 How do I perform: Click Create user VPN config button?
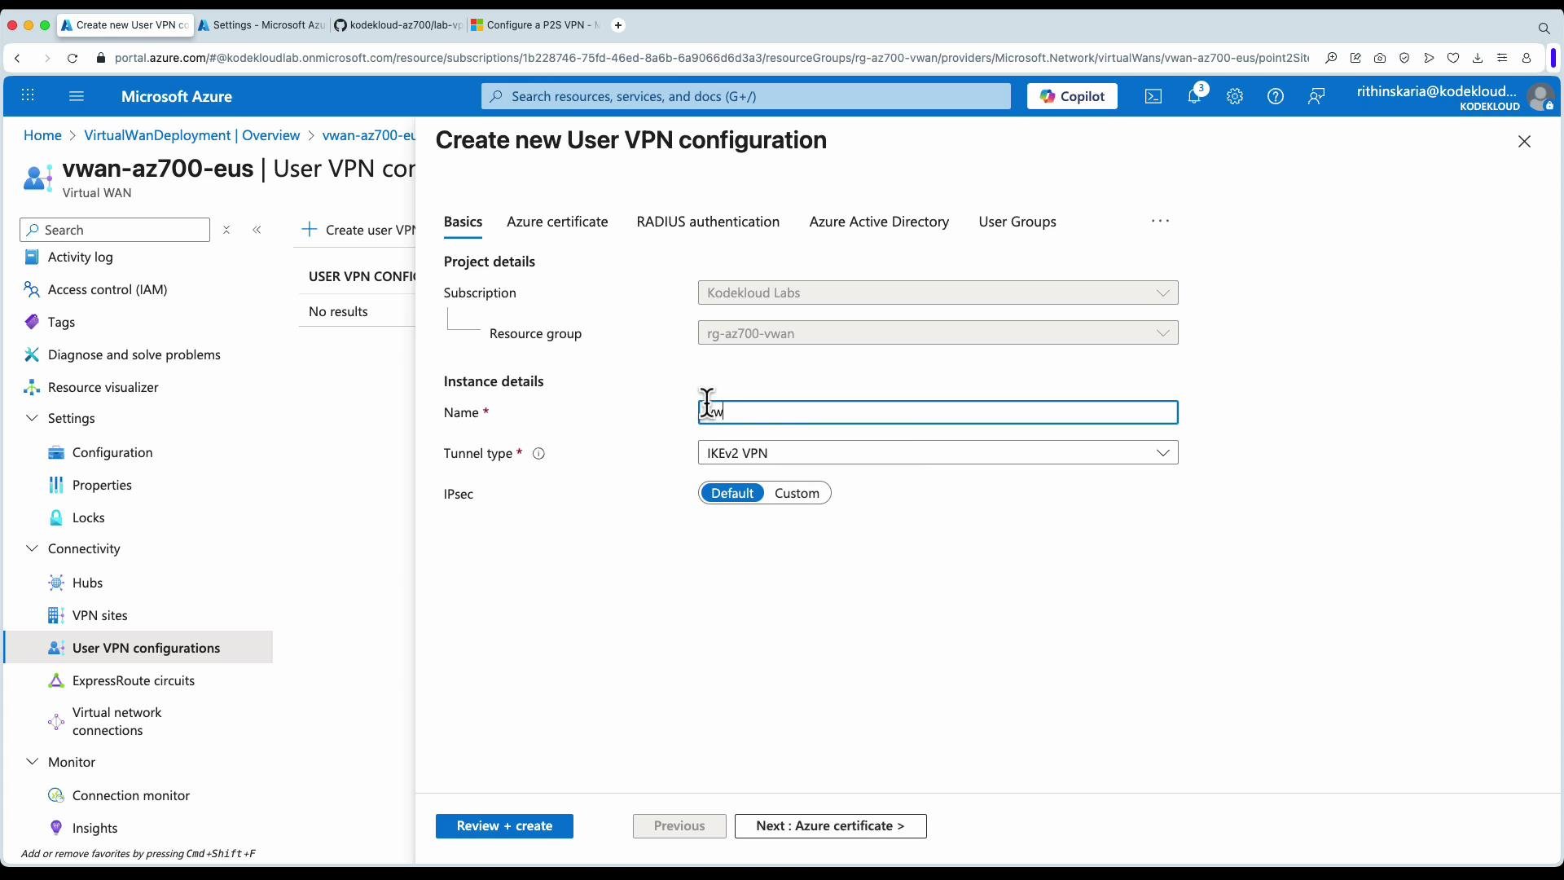pyautogui.click(x=358, y=230)
